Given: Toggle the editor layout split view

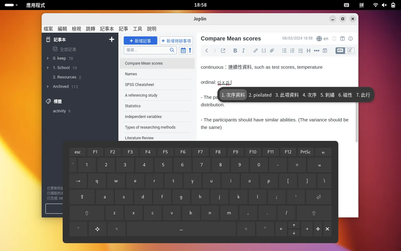Looking at the screenshot, I should pos(342,39).
